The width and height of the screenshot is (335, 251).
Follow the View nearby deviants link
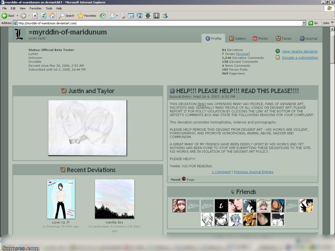point(300,52)
